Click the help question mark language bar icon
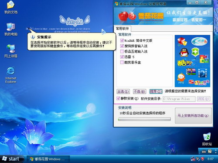The height and width of the screenshot is (163, 218). [x=210, y=151]
